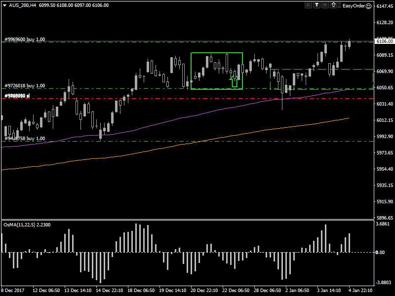Select the orange moving average line
Image resolution: width=395 pixels, height=296 pixels.
[176, 147]
